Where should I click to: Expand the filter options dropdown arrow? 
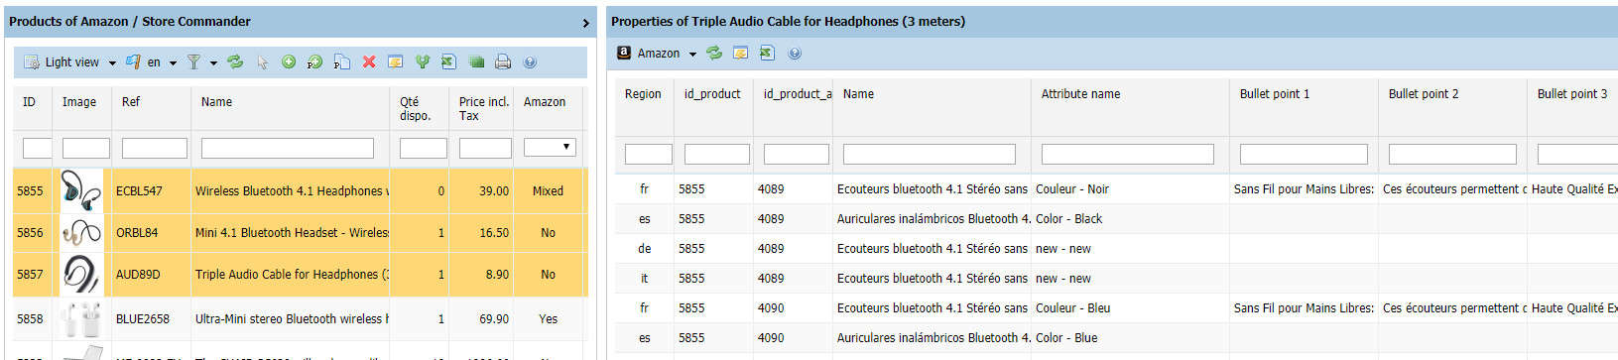(x=213, y=62)
